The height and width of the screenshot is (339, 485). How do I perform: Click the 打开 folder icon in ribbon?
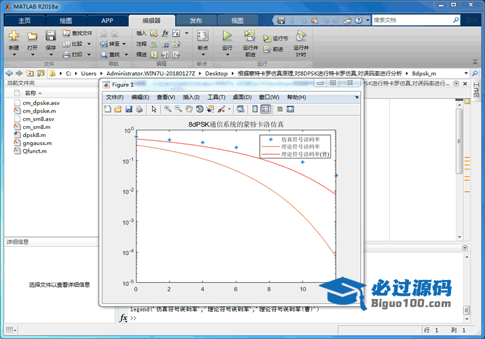[32, 37]
